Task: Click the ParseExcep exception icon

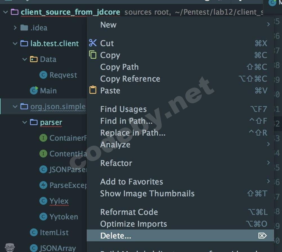Action: coord(43,185)
